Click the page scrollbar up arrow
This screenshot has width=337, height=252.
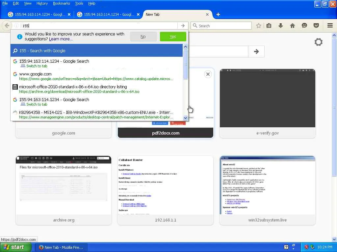[334, 35]
